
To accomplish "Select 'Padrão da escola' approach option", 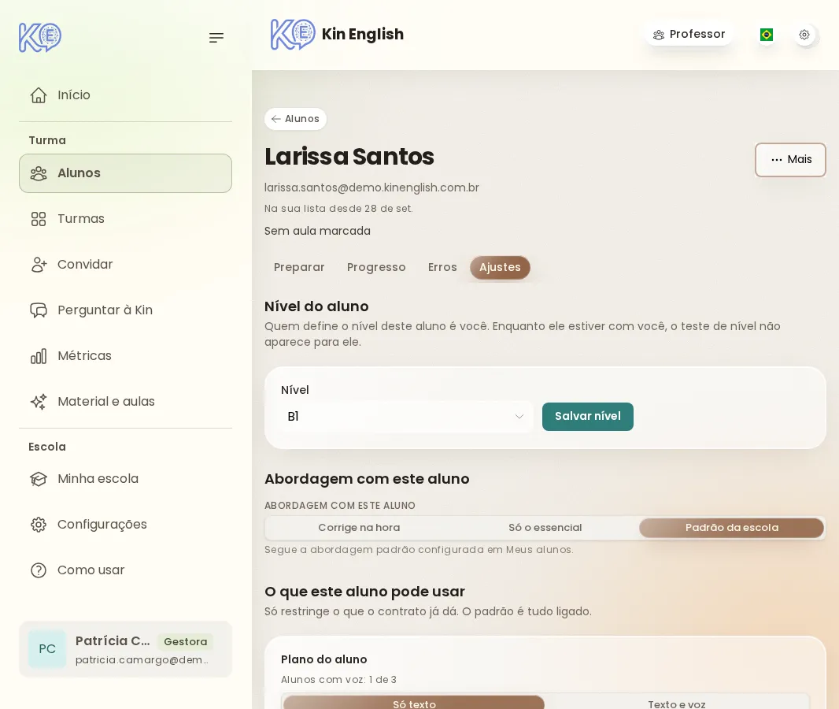I will (x=731, y=528).
